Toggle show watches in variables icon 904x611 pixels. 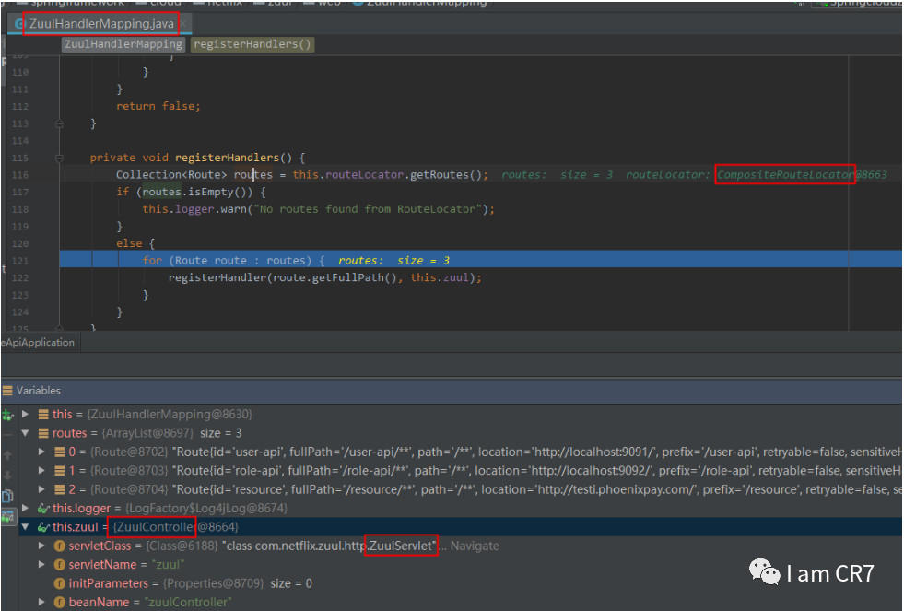click(x=7, y=516)
